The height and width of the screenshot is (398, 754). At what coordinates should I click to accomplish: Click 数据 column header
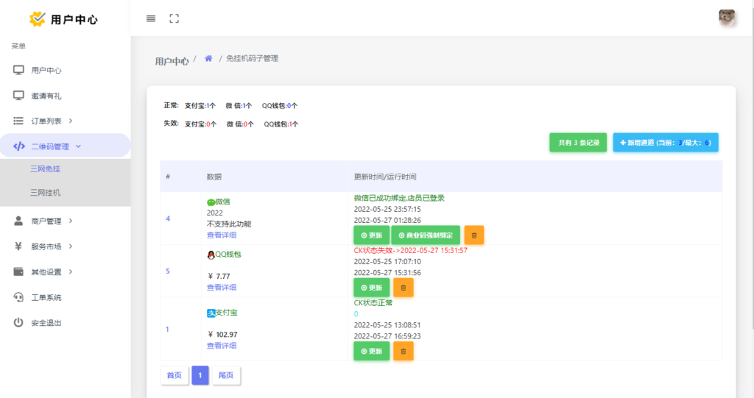(214, 177)
